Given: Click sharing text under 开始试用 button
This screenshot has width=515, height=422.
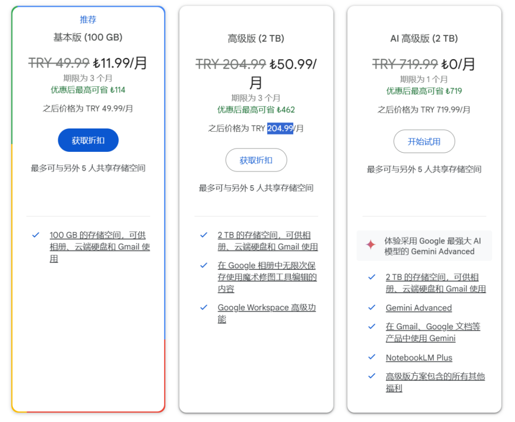Looking at the screenshot, I should pos(424,169).
